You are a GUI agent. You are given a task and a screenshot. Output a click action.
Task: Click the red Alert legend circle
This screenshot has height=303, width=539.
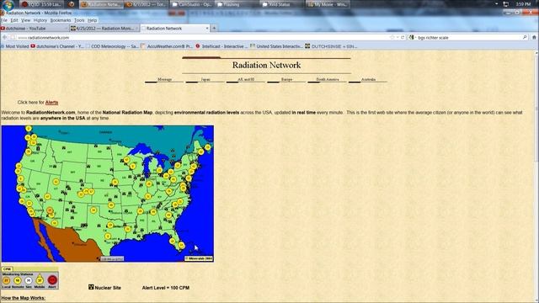click(52, 280)
